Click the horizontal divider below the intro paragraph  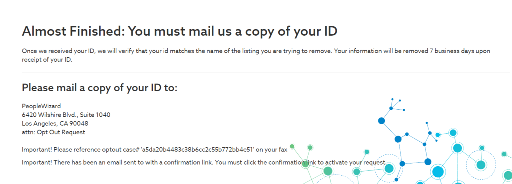[x=266, y=73]
